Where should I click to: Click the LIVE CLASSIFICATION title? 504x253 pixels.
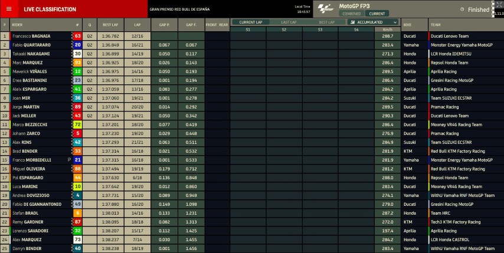pyautogui.click(x=50, y=9)
